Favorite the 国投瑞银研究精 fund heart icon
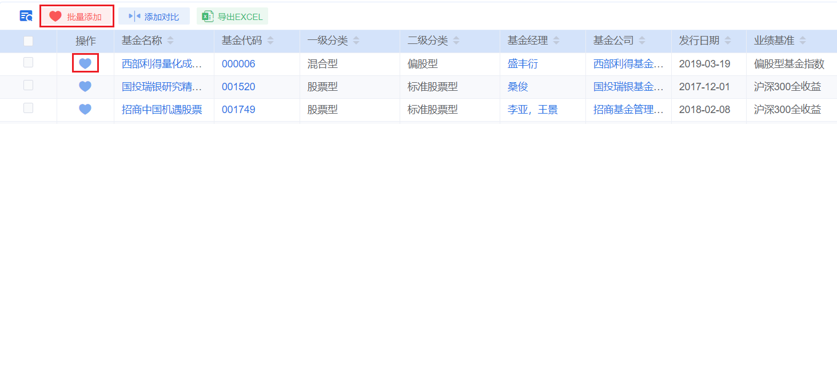Image resolution: width=837 pixels, height=370 pixels. [85, 87]
